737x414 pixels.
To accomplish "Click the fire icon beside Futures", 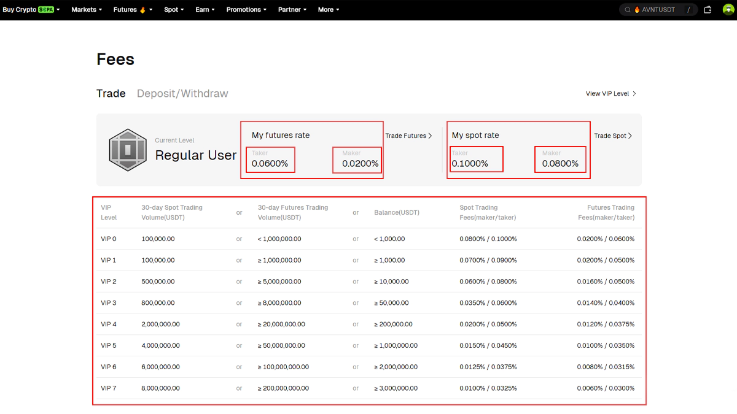I will [x=142, y=10].
